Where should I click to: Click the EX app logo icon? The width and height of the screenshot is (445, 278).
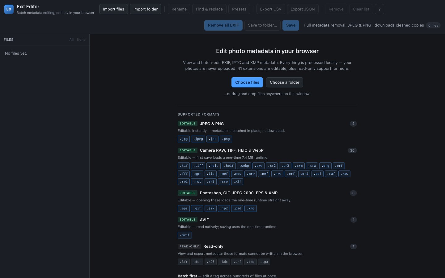(x=9, y=9)
